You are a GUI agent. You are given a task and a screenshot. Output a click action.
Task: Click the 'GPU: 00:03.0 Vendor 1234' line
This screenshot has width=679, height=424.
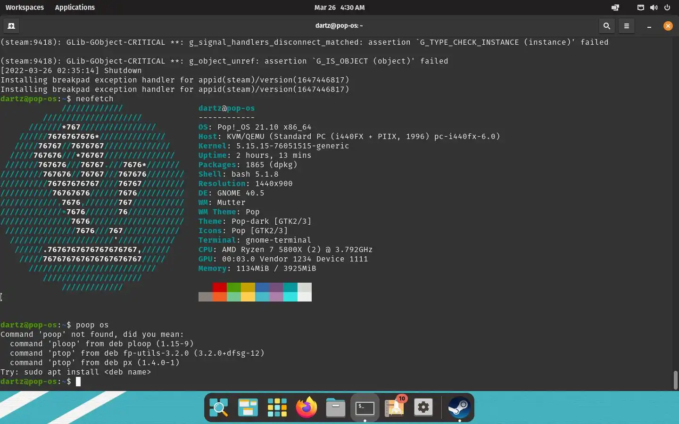click(283, 259)
